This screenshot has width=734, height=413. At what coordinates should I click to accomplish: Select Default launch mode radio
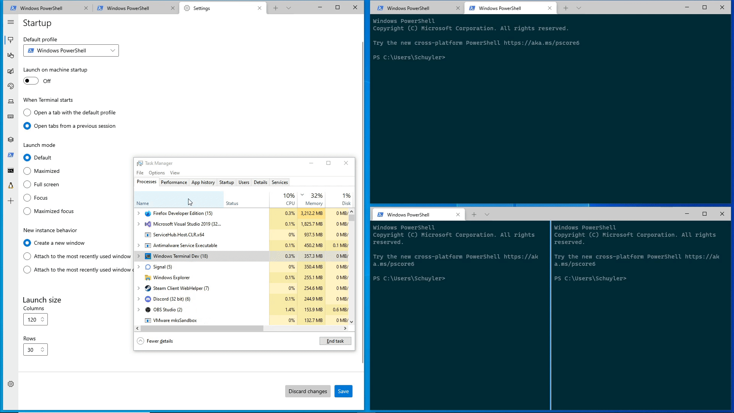click(x=27, y=158)
